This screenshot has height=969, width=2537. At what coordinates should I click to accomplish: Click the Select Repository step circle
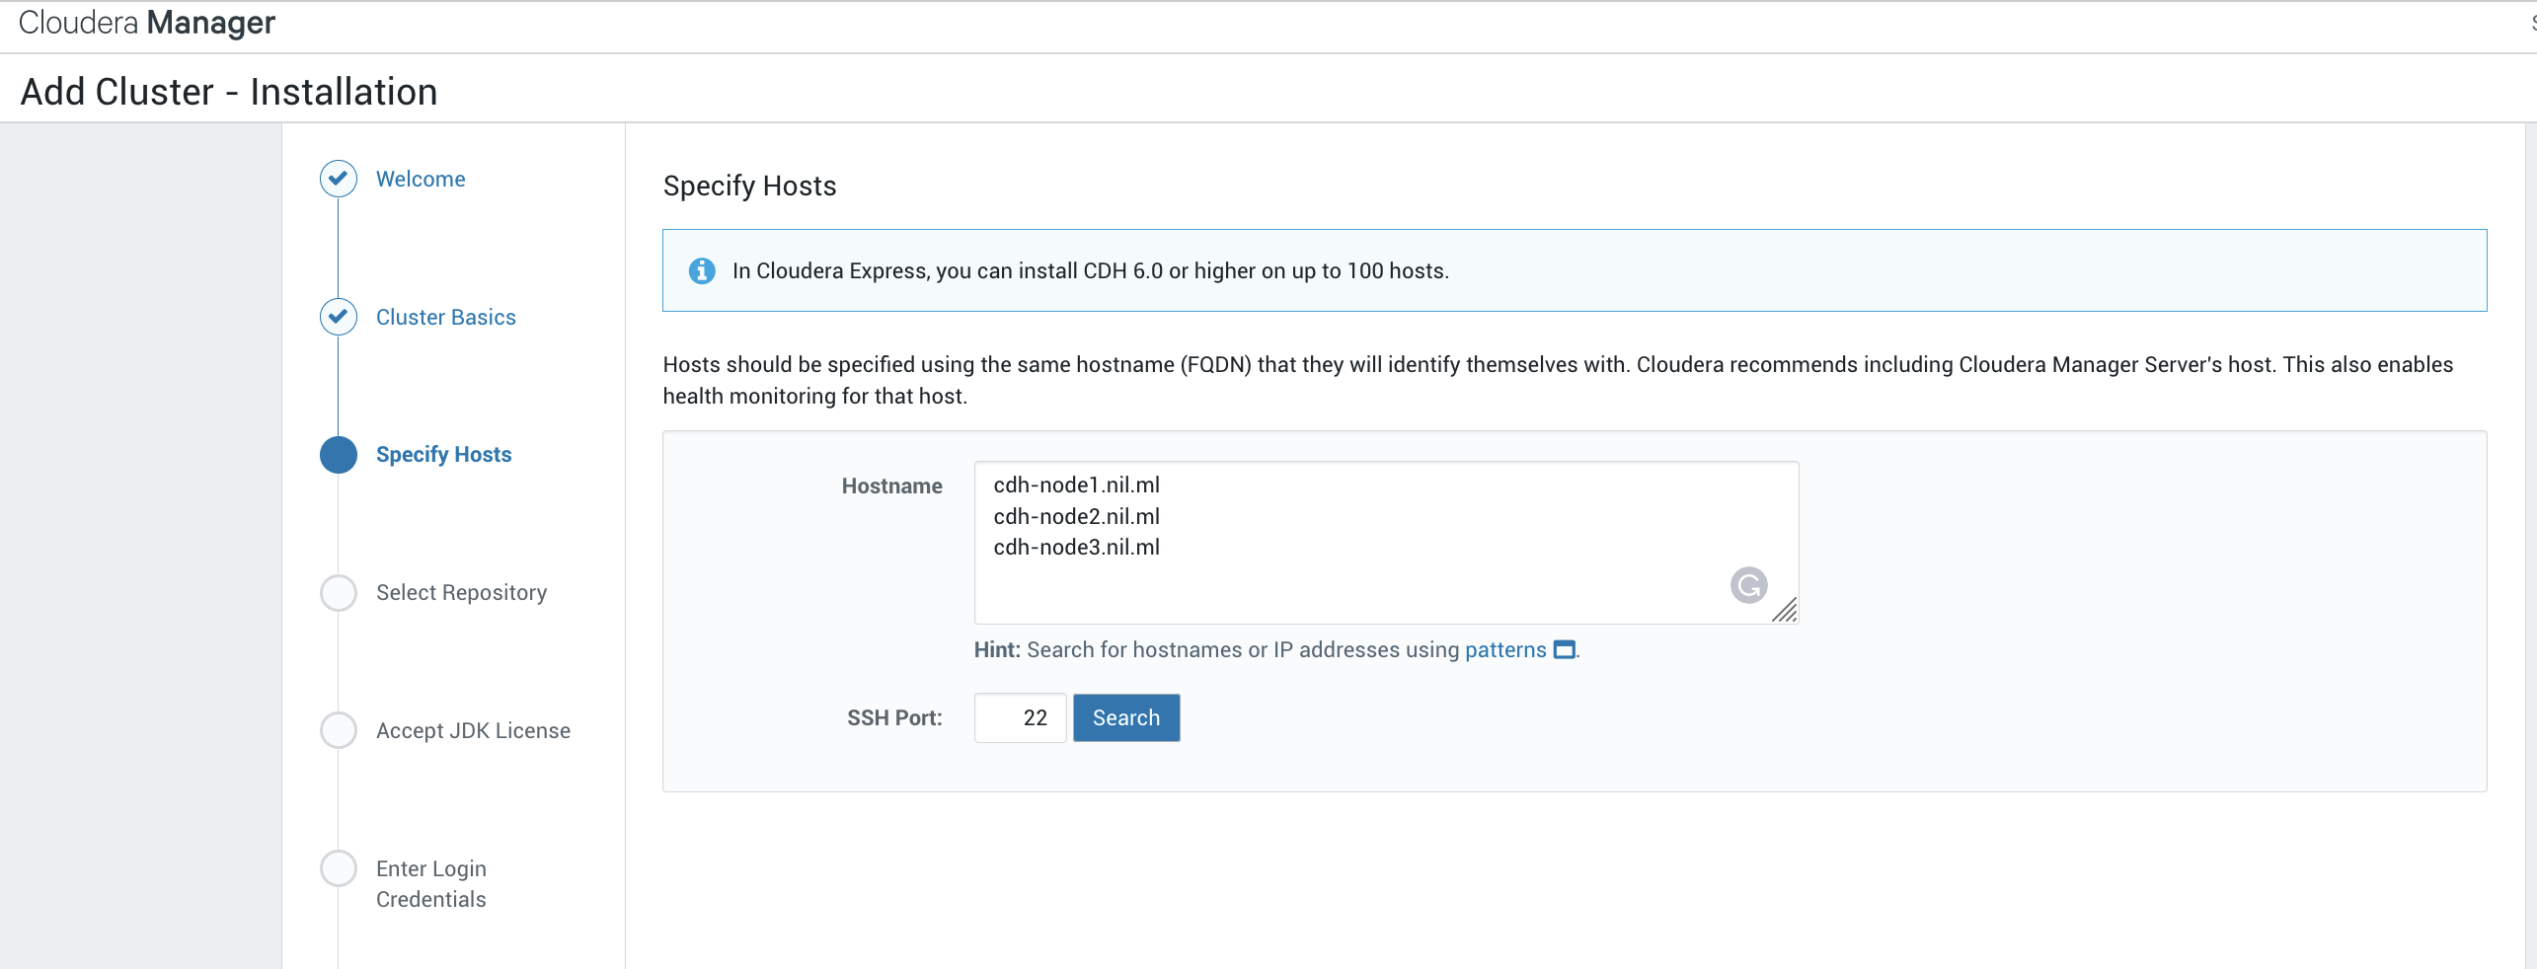coord(339,593)
